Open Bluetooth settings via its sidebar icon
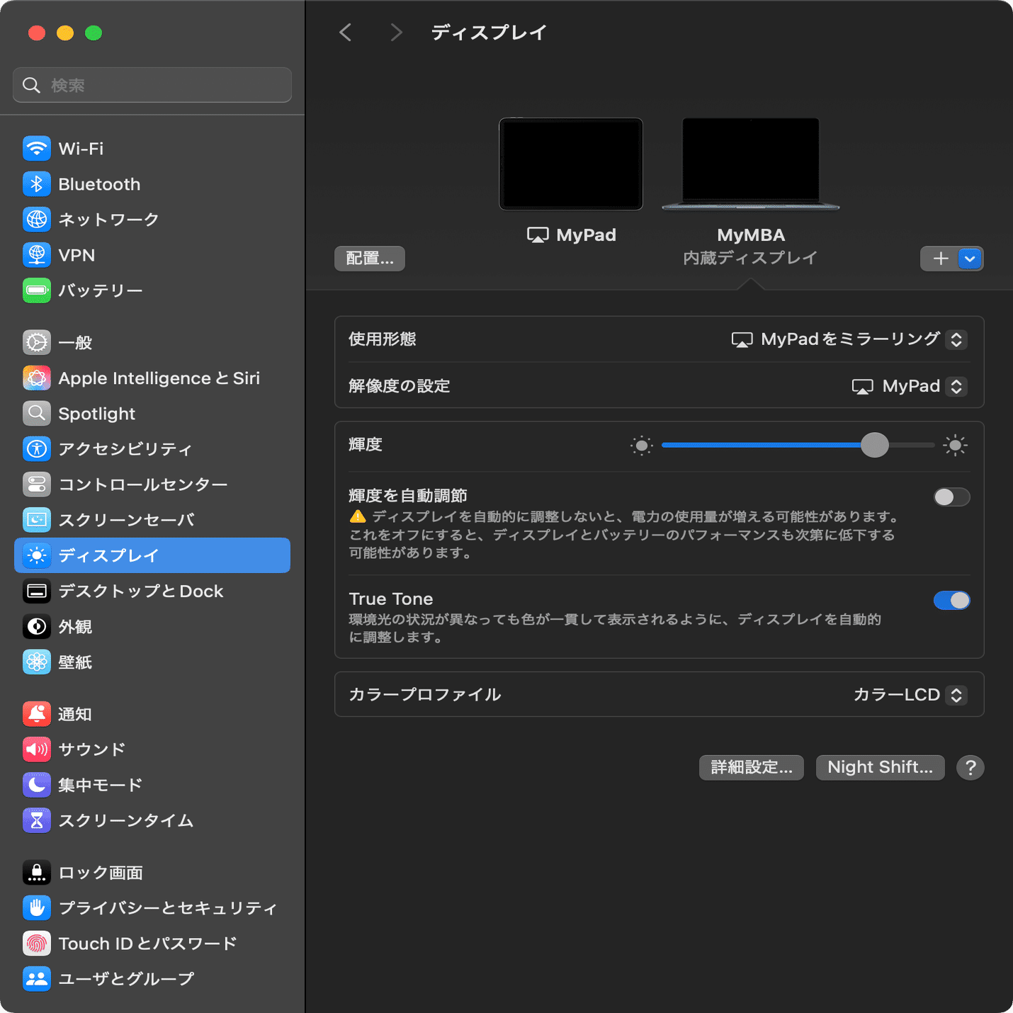Viewport: 1013px width, 1013px height. tap(36, 183)
